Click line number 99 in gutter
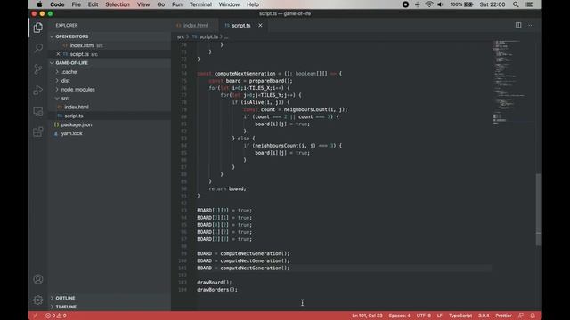Screen dimensions: 570x320 pyautogui.click(x=183, y=253)
